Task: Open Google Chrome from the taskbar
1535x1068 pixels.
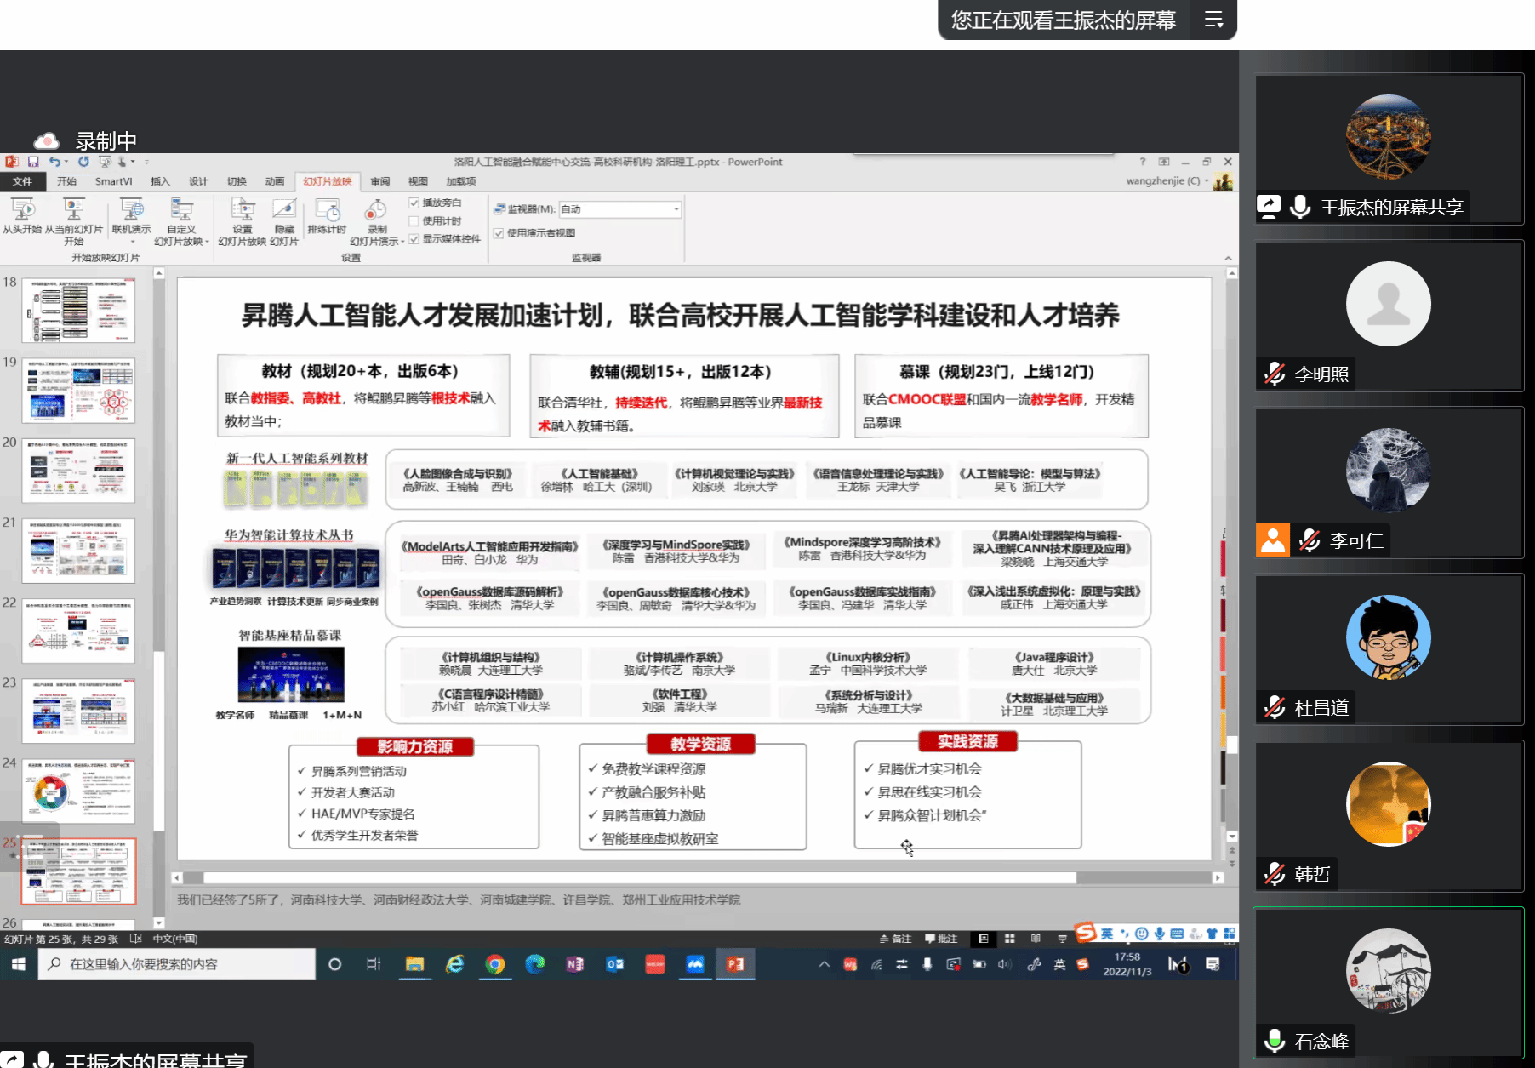Action: [x=495, y=964]
